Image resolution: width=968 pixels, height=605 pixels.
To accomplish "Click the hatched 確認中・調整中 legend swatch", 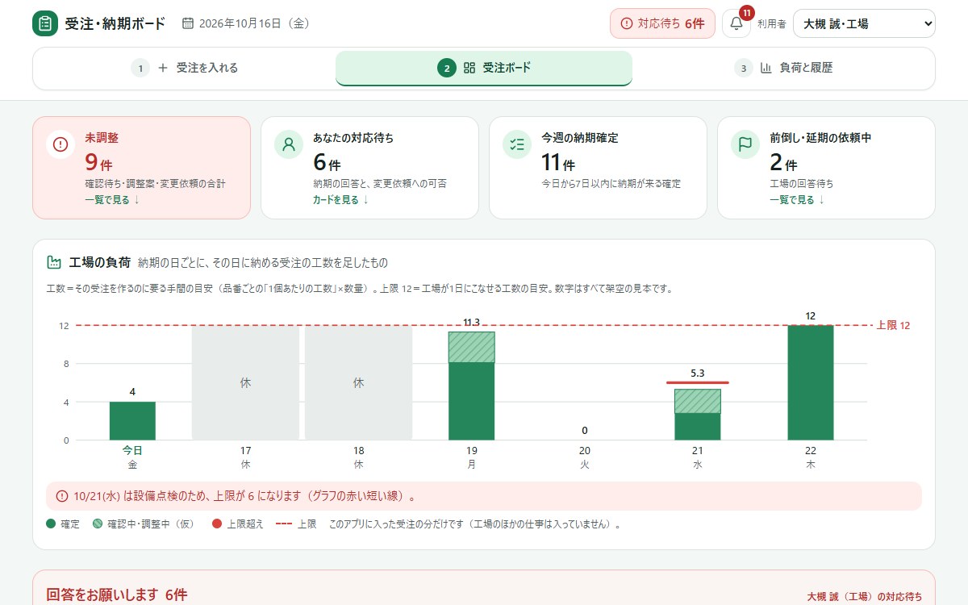I will [x=98, y=524].
